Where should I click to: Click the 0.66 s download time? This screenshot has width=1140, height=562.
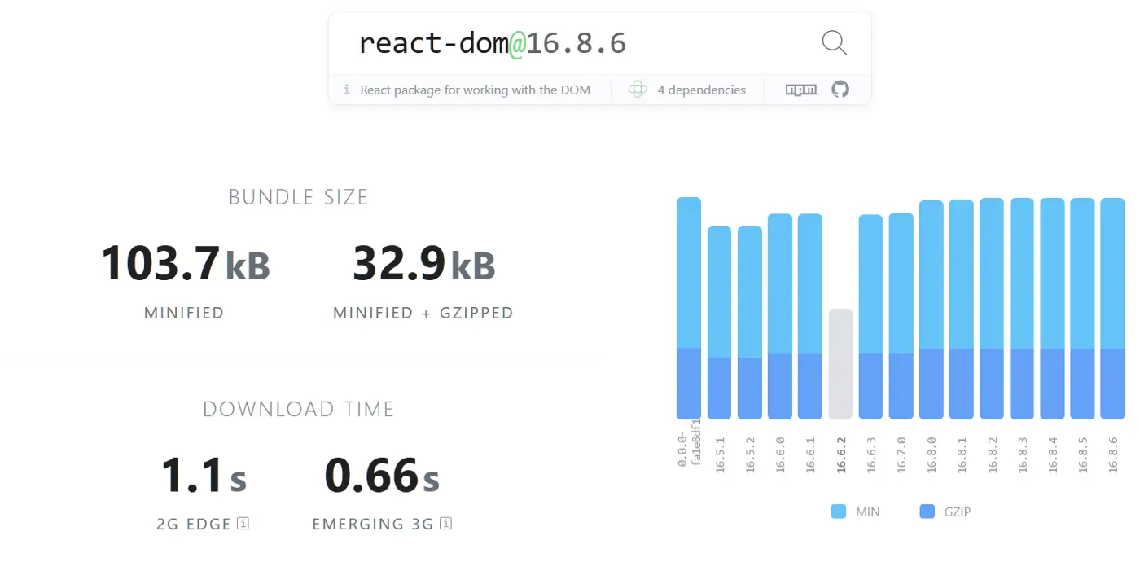coord(382,476)
